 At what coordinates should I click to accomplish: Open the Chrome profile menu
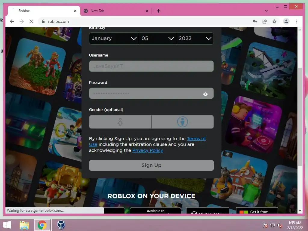[x=286, y=21]
